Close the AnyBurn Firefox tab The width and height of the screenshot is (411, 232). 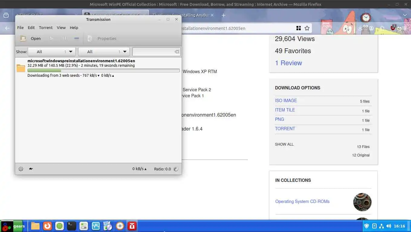(212, 15)
